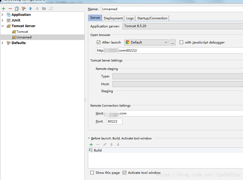Move before-launch task up
243x180 pixels.
111,145
